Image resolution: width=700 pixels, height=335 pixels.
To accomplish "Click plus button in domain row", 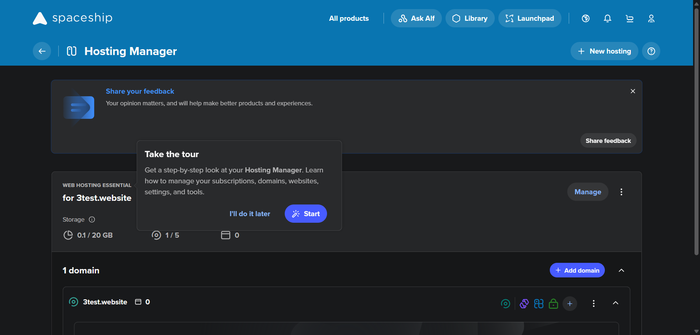I will tap(569, 304).
